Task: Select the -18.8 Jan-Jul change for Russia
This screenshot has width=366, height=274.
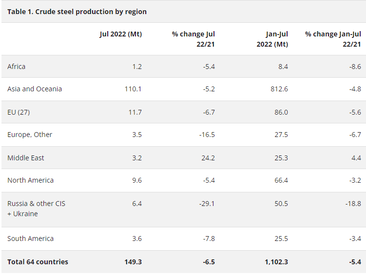Action: point(353,204)
